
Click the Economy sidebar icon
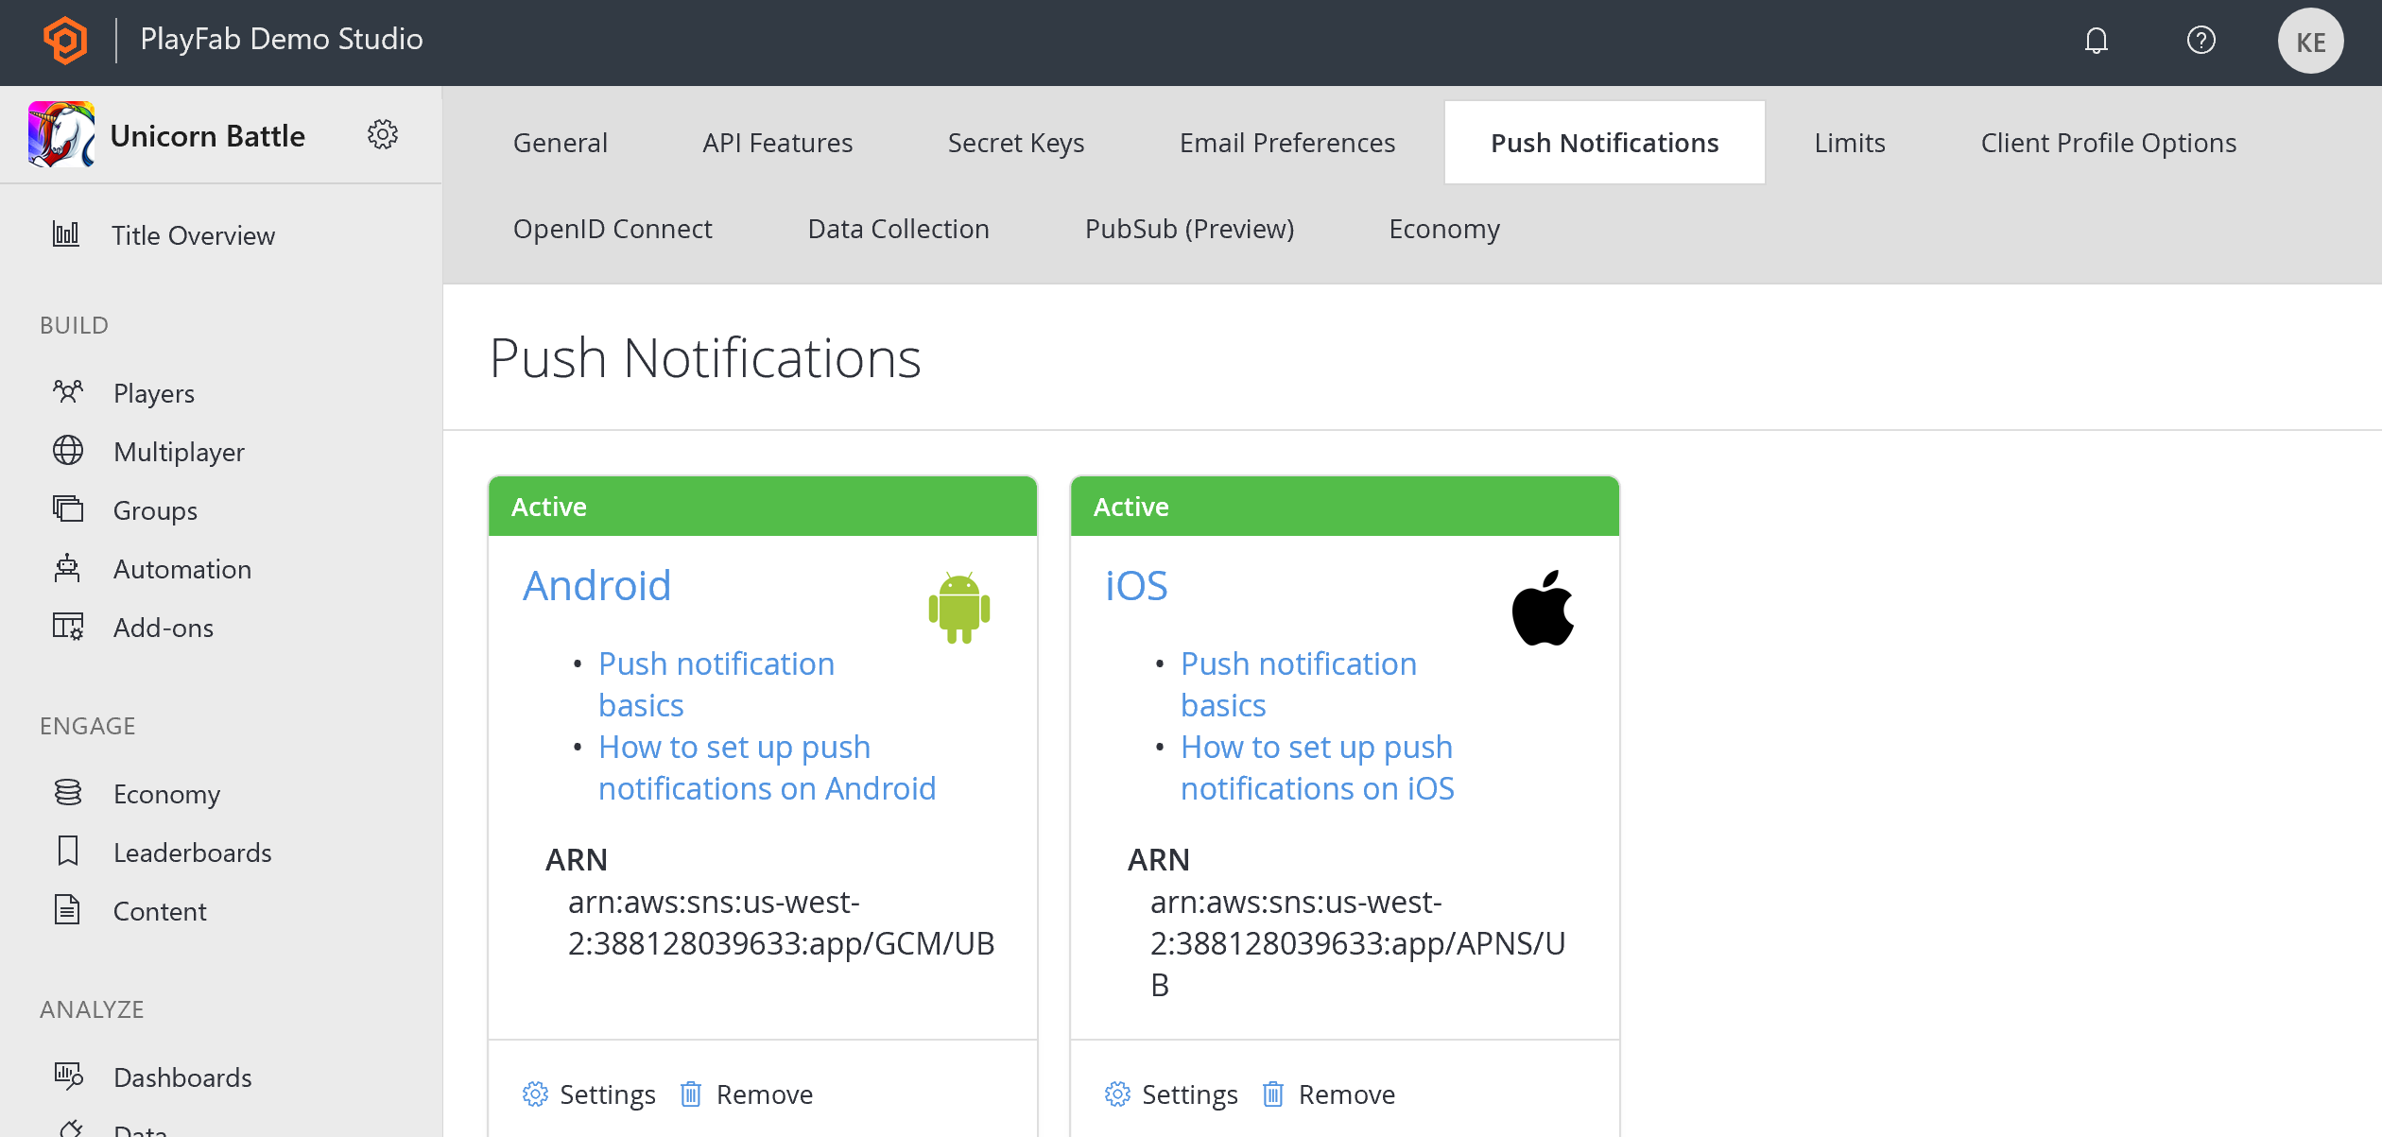[x=68, y=792]
